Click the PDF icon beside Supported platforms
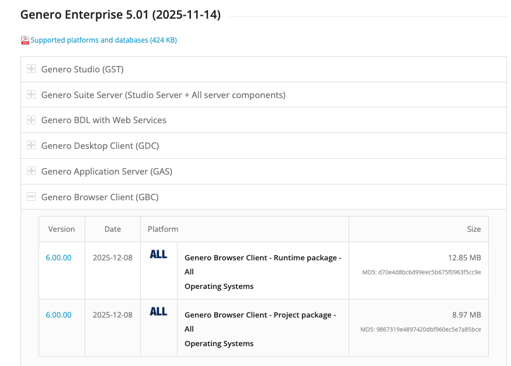 pyautogui.click(x=25, y=40)
